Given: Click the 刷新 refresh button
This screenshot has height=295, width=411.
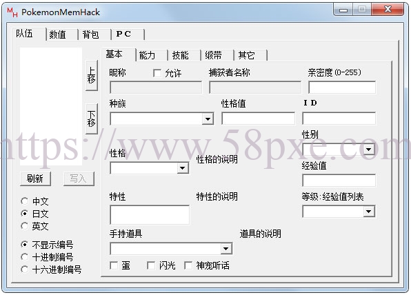Looking at the screenshot, I should 35,179.
